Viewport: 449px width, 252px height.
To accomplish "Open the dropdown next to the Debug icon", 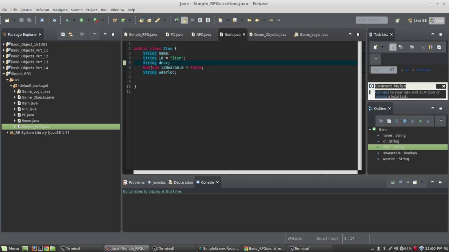I will 74,20.
